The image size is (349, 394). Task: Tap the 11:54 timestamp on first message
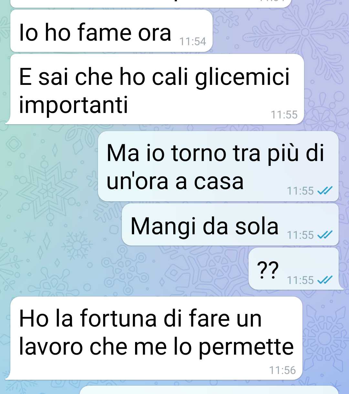click(193, 41)
